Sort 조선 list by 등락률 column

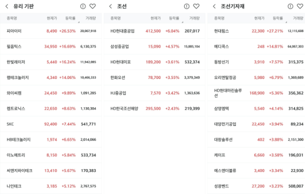174,18
